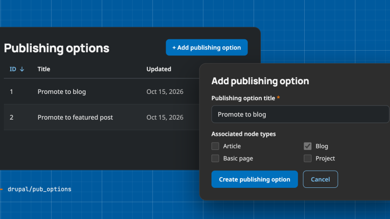
Task: Focus the Publishing option title field
Action: 300,114
